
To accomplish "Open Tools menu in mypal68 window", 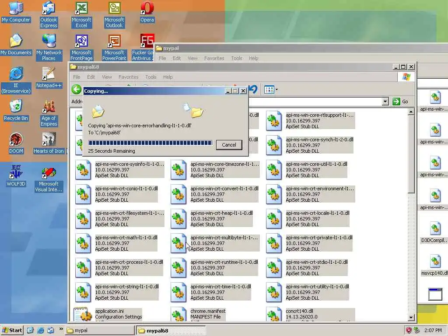I will click(150, 77).
